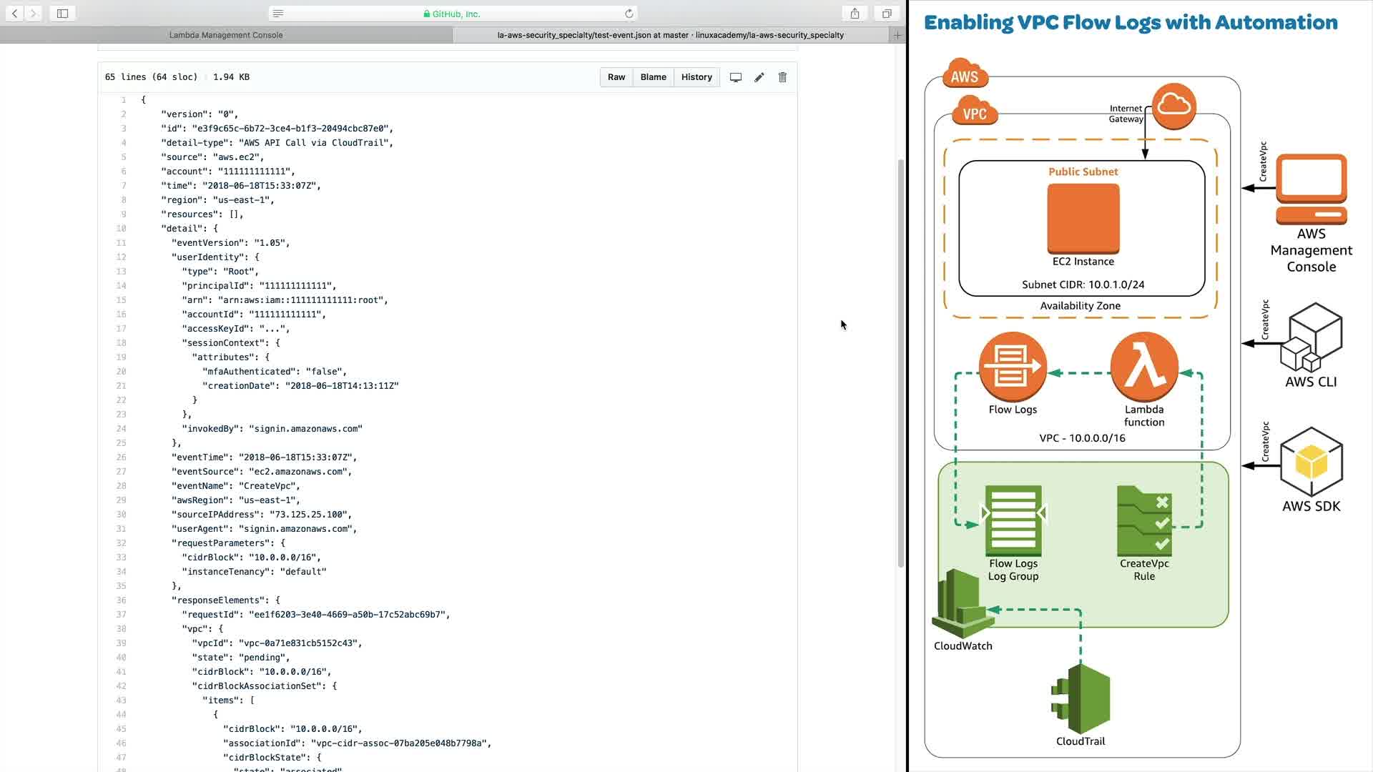The image size is (1373, 772).
Task: Click the new tab plus button
Action: point(897,35)
